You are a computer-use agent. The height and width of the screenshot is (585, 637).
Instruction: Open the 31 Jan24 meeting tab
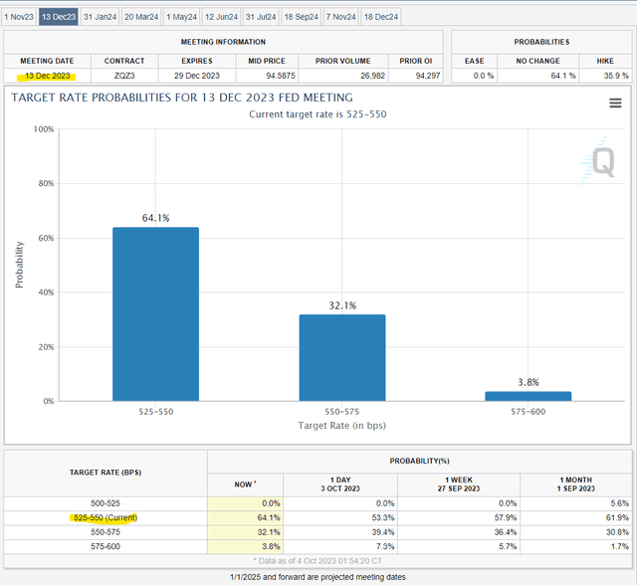pyautogui.click(x=100, y=17)
